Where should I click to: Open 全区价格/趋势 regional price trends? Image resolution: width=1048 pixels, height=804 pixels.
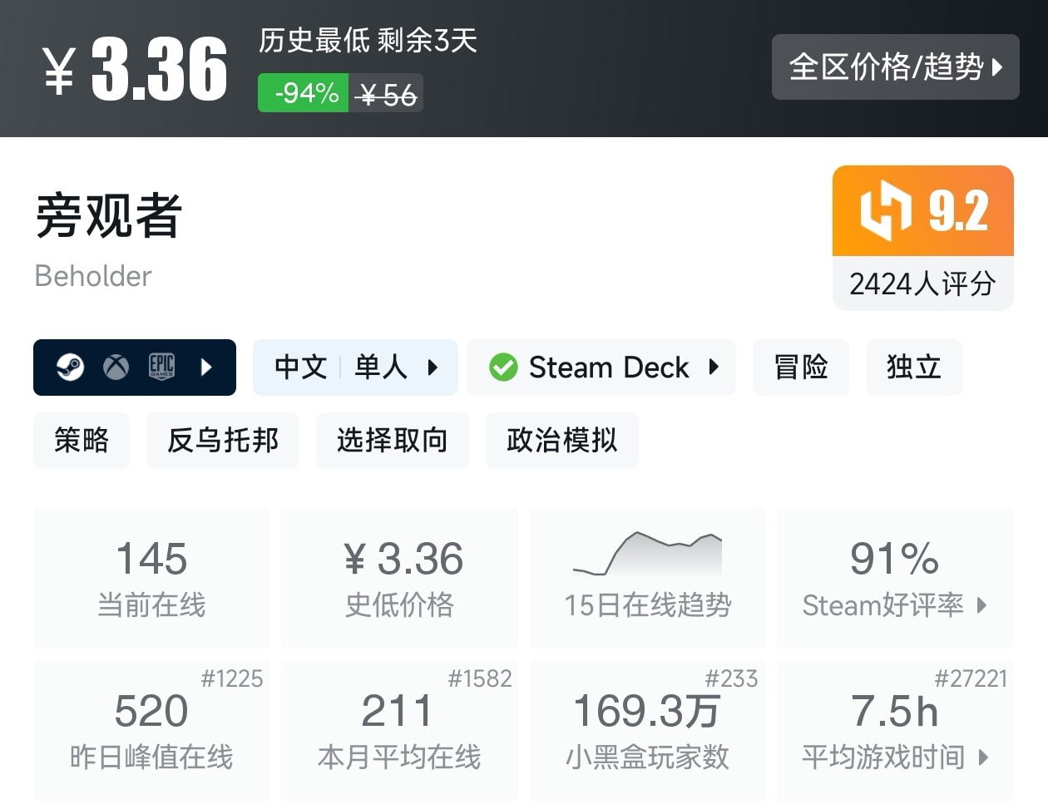(895, 67)
